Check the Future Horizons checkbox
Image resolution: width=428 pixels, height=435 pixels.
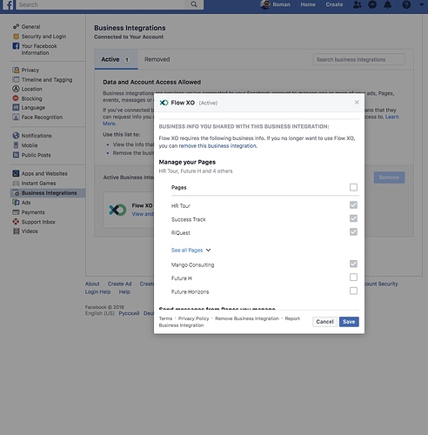click(x=353, y=291)
